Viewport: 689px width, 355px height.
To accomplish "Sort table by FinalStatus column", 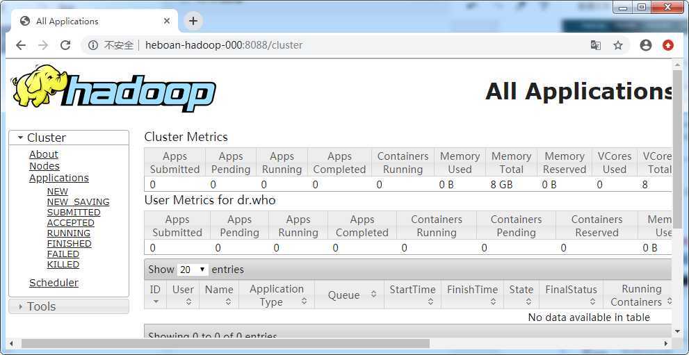I will tap(572, 295).
